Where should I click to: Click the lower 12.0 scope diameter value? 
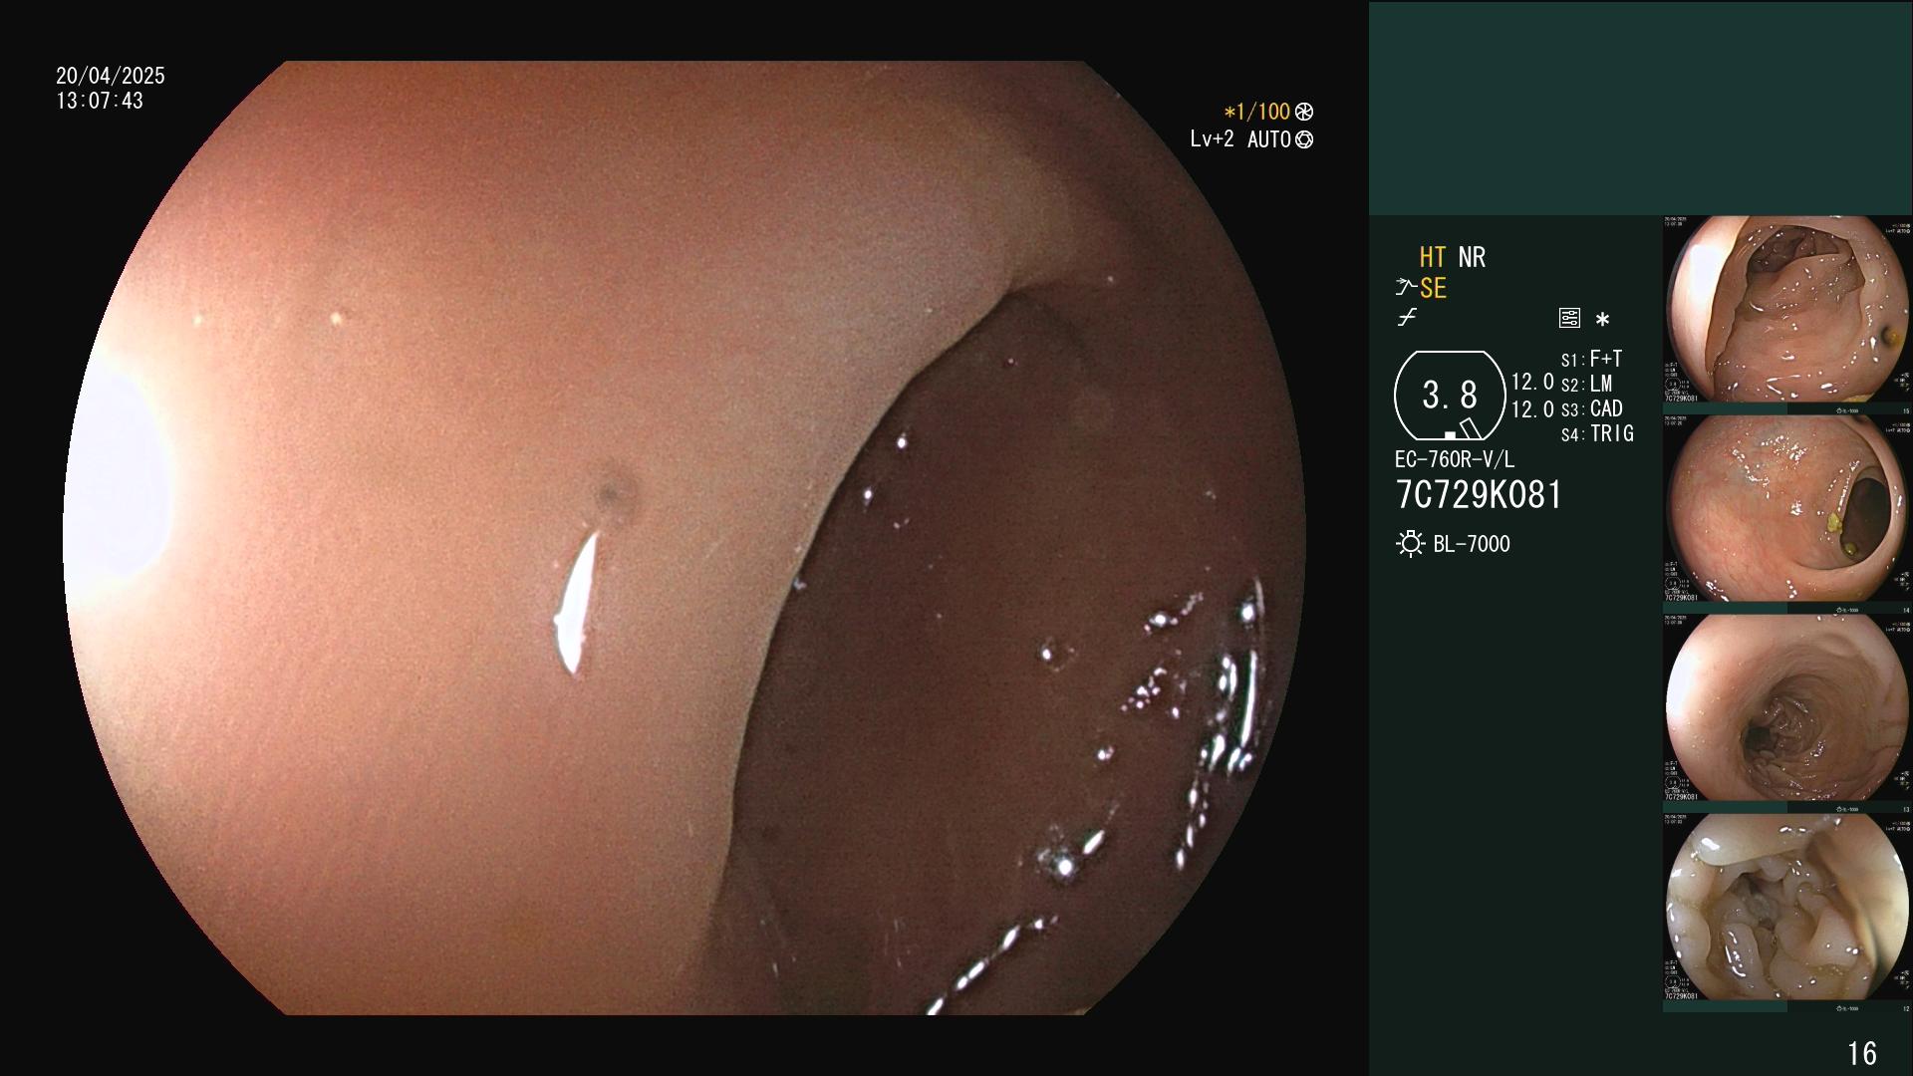[1532, 408]
